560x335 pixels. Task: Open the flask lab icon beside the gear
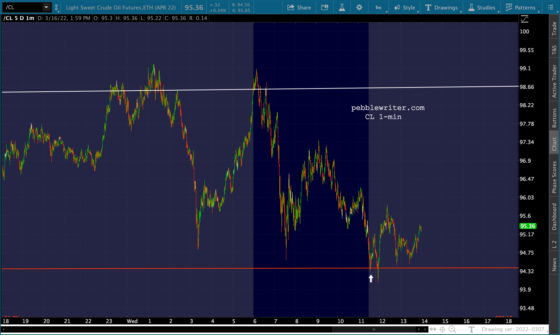342,7
